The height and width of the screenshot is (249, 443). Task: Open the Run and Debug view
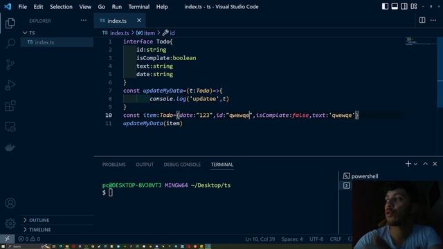(x=10, y=85)
